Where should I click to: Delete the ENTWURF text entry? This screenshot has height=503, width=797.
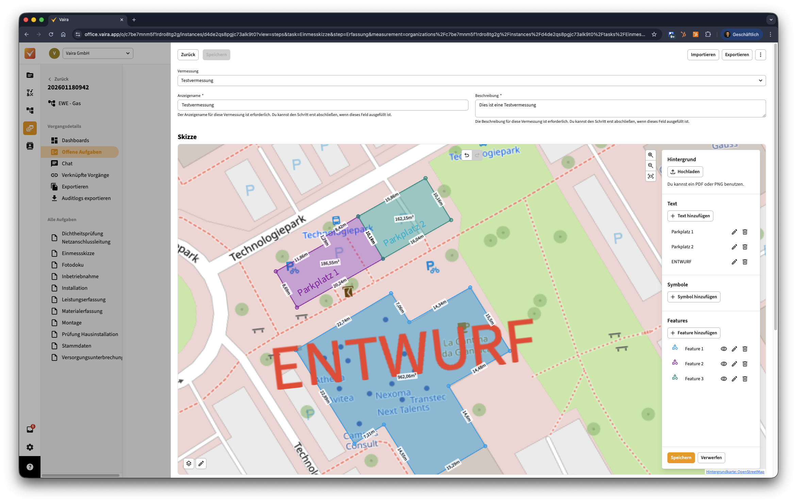745,262
